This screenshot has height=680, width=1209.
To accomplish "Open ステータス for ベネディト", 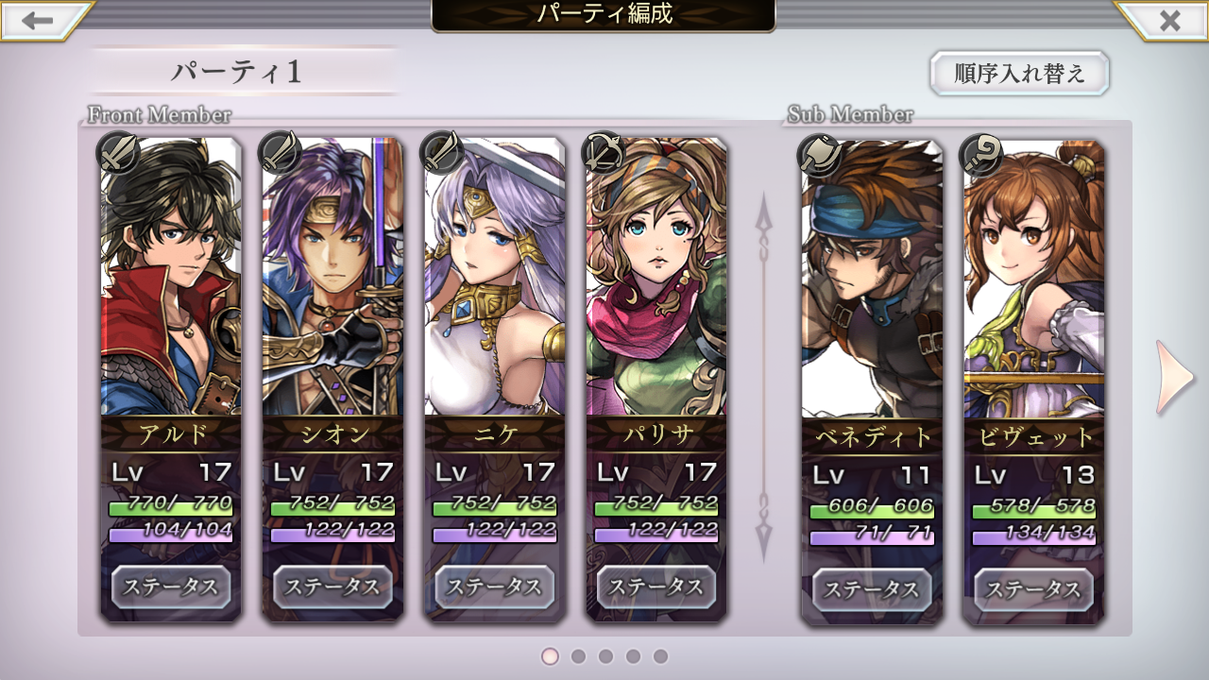I will click(x=872, y=590).
